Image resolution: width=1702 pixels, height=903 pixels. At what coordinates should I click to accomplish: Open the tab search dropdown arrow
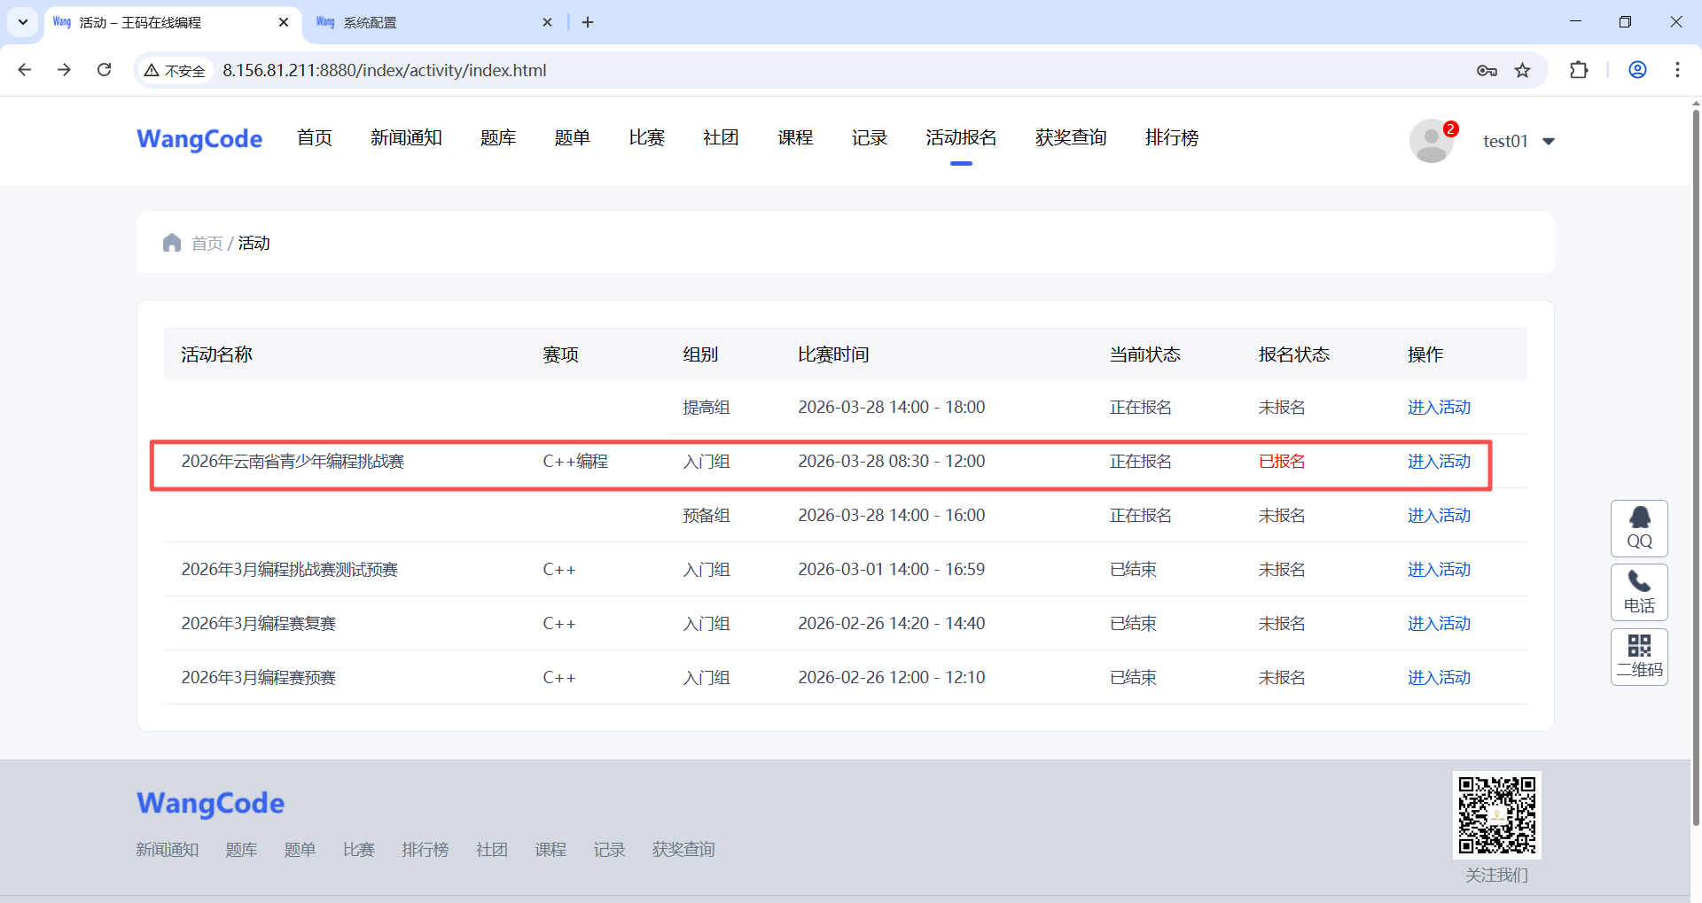coord(23,22)
